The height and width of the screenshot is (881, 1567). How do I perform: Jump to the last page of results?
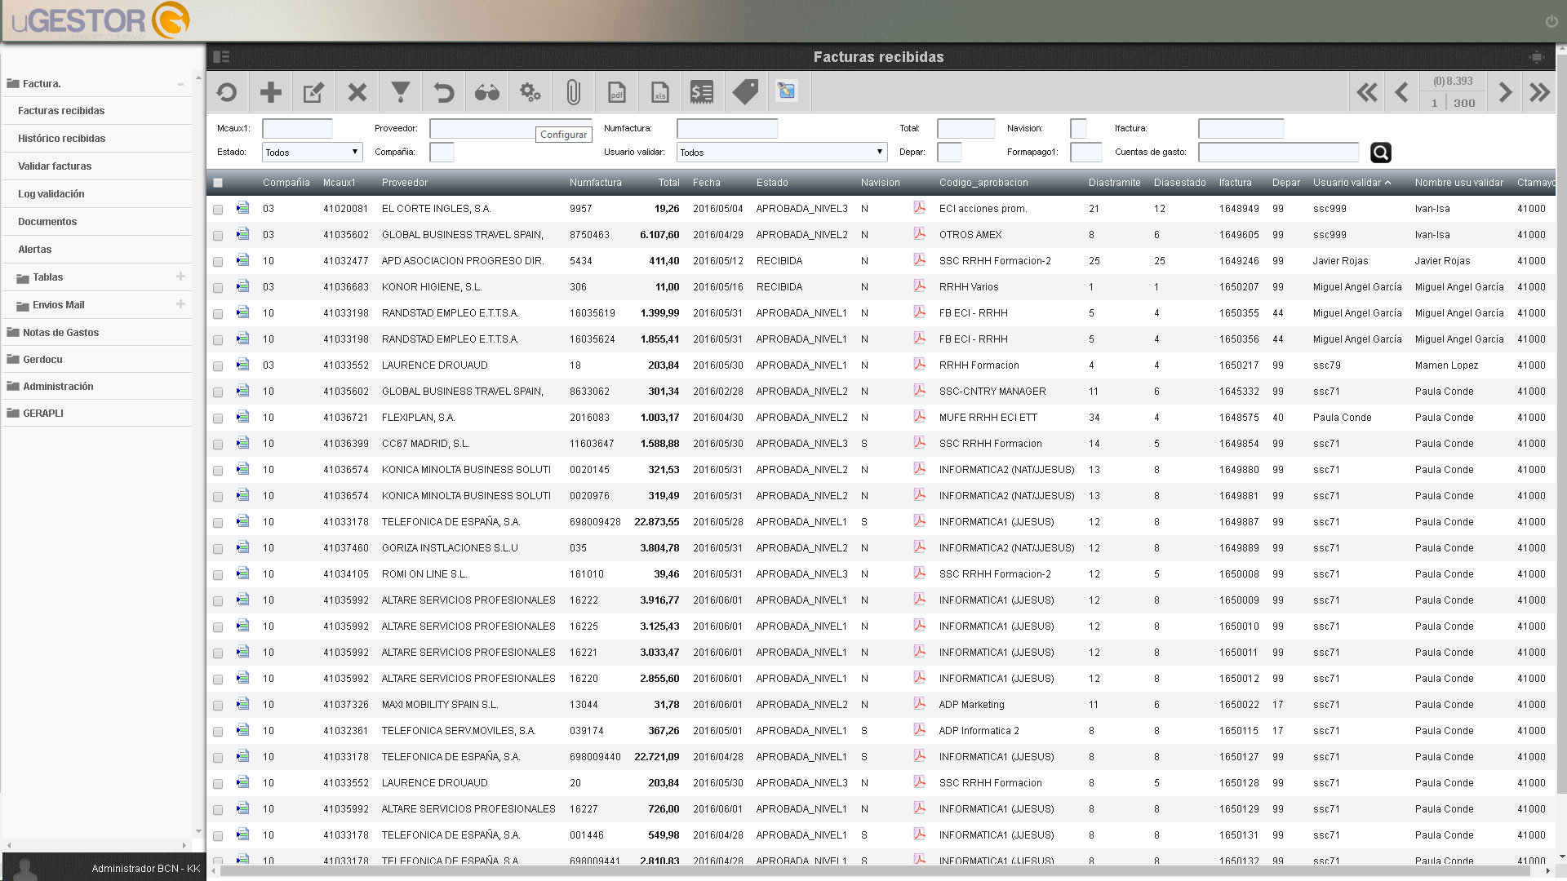pos(1540,92)
